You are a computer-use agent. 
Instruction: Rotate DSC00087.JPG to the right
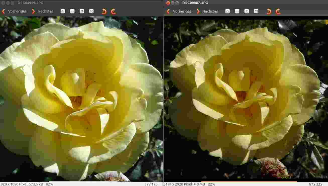pos(278,11)
